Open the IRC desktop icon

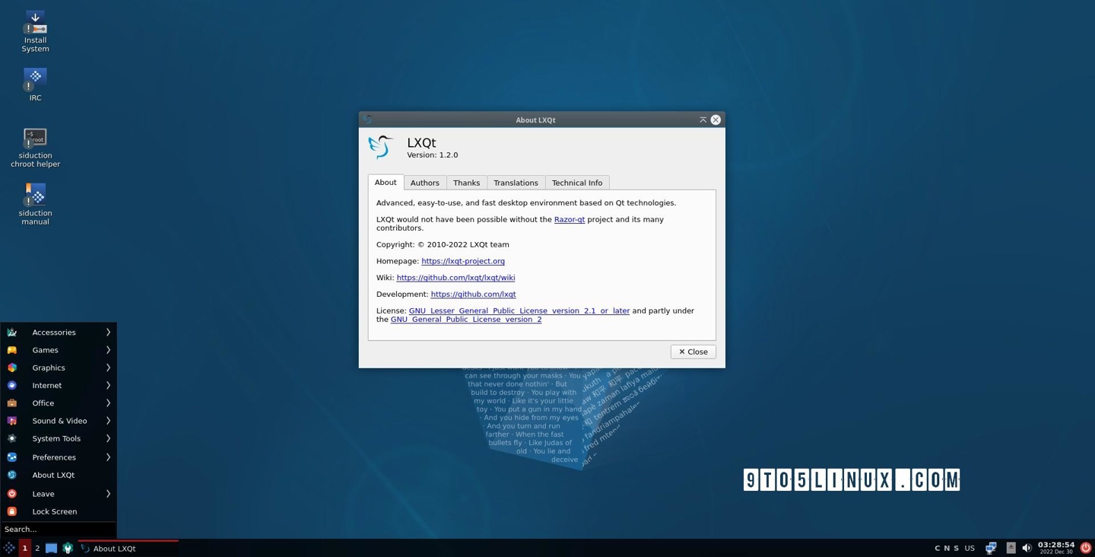pos(35,84)
